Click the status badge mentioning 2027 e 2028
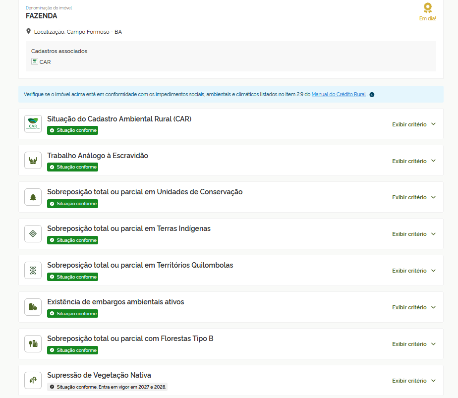Screen dimensions: 458x398 coord(108,387)
